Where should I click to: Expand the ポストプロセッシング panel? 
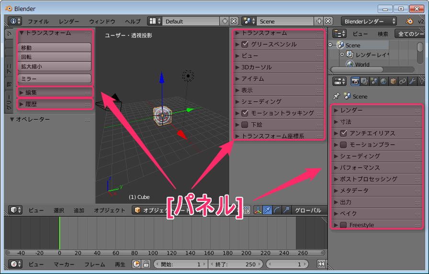point(336,179)
